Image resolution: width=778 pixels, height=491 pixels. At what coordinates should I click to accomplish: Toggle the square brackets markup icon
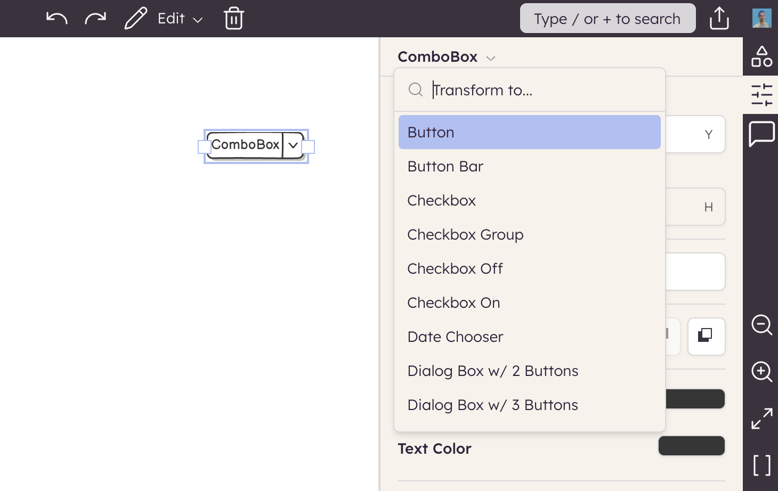tap(761, 465)
